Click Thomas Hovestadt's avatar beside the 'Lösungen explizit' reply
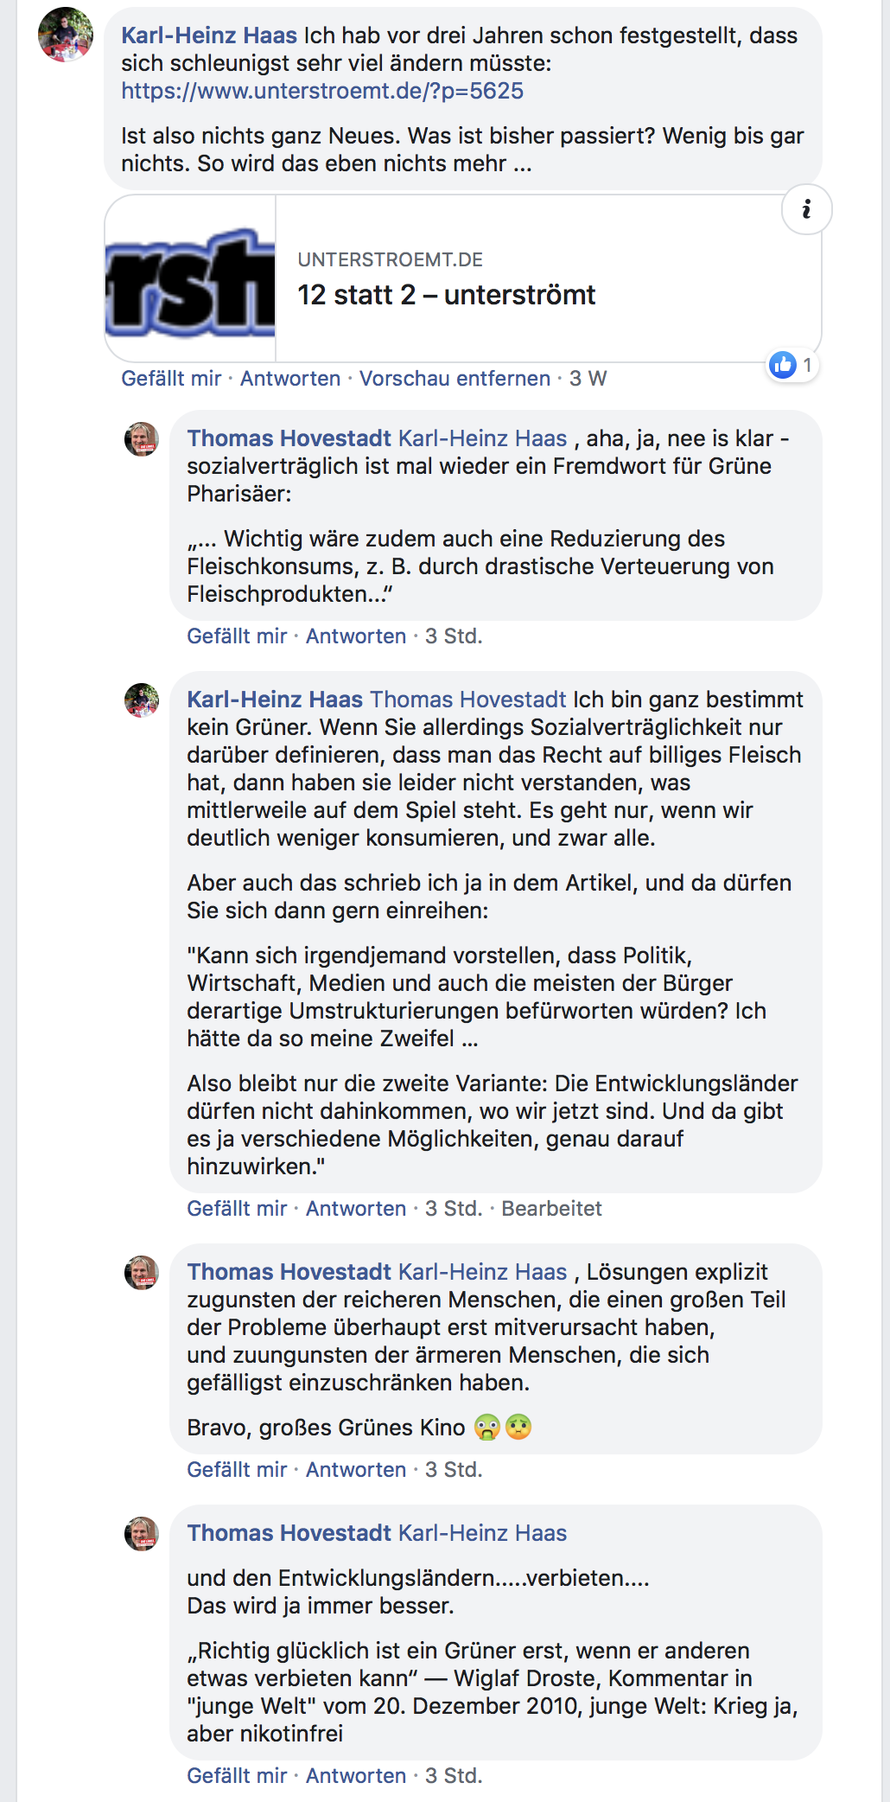The height and width of the screenshot is (1802, 890). tap(142, 1273)
